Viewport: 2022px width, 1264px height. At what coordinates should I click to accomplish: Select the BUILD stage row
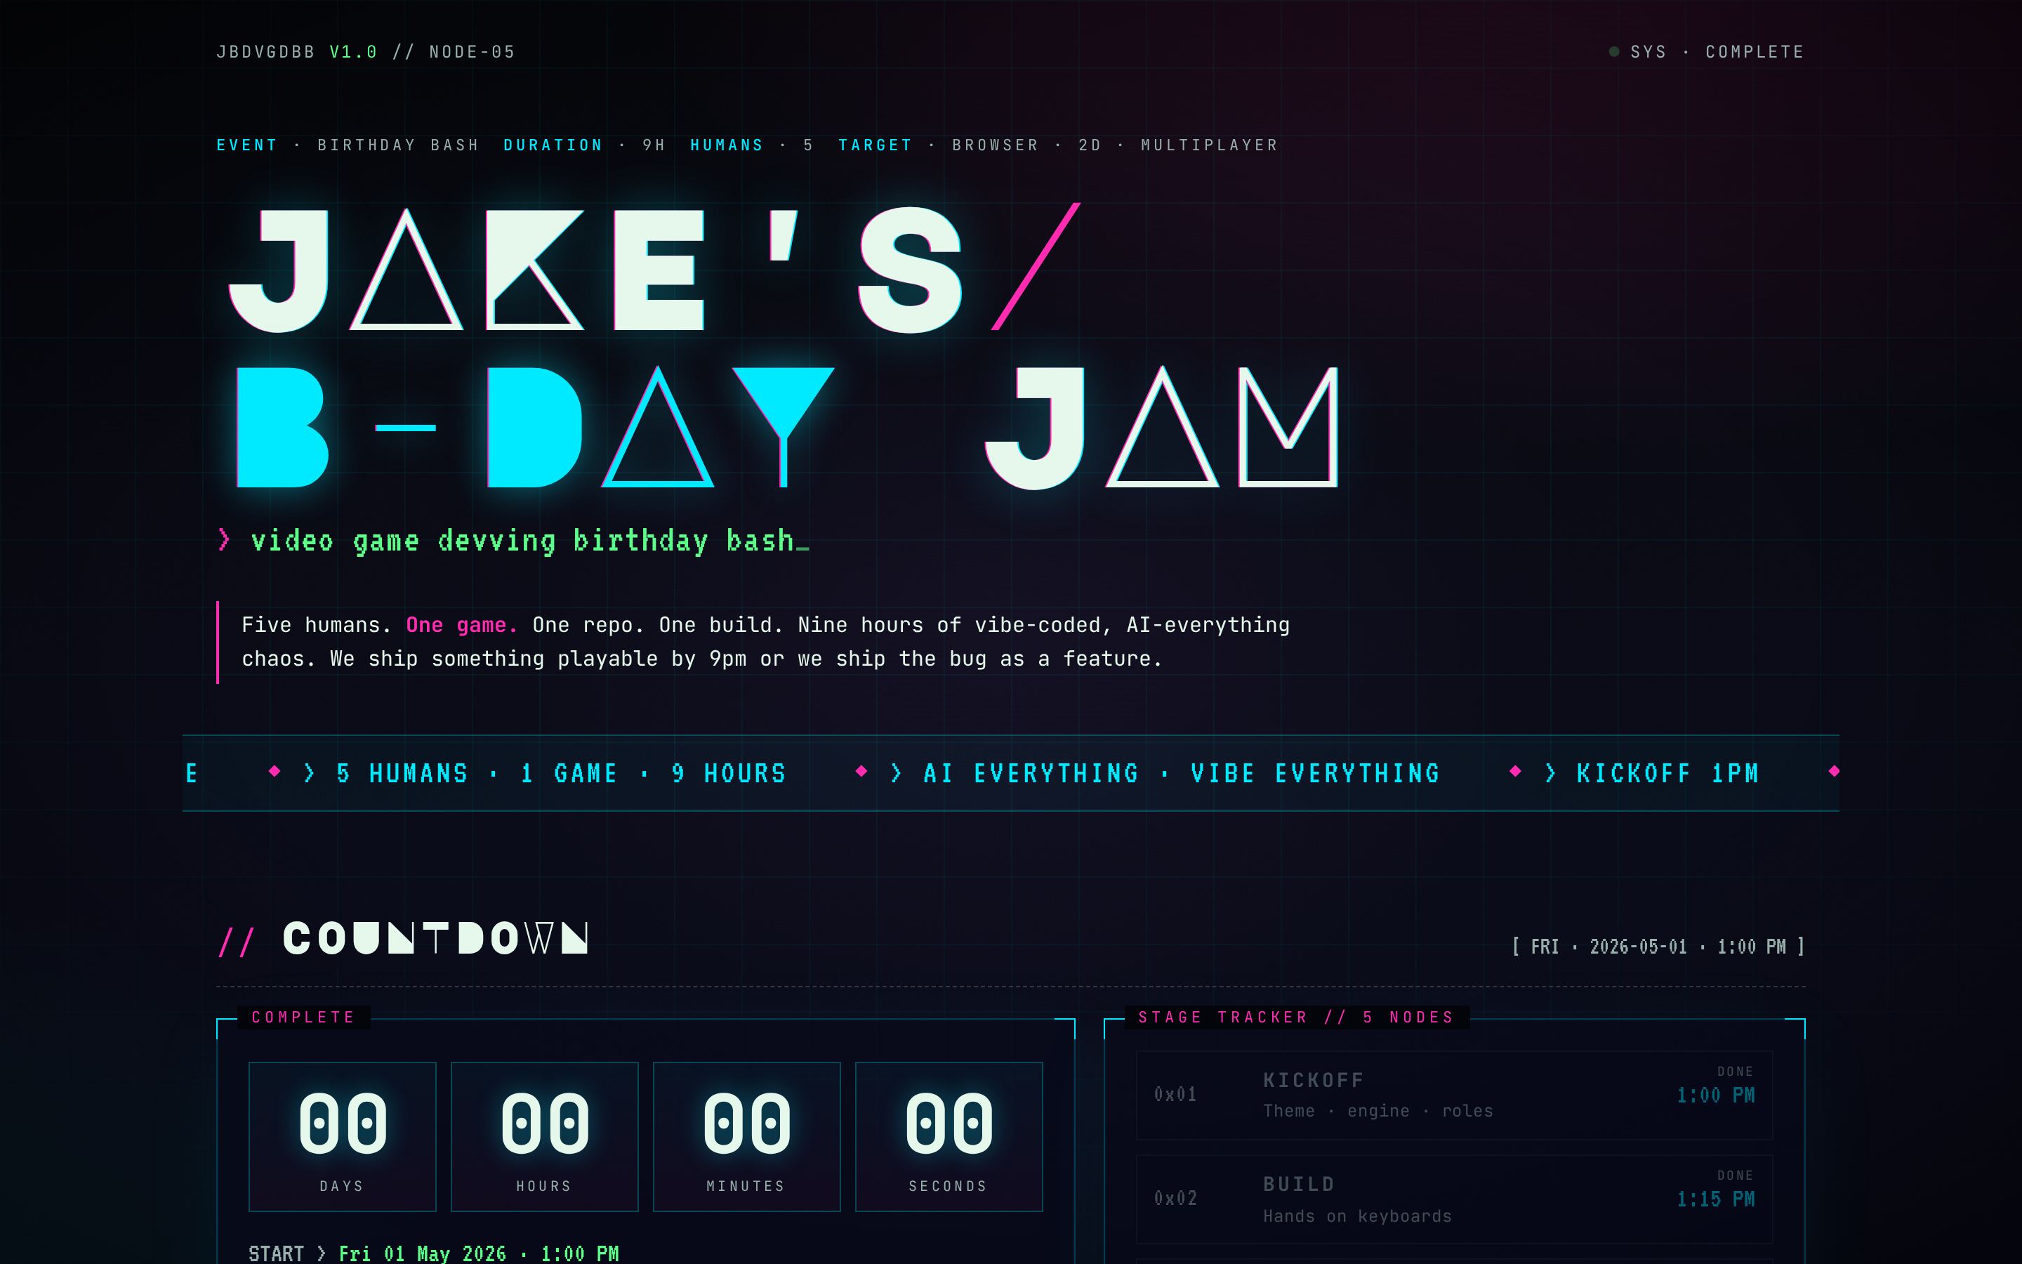1454,1199
